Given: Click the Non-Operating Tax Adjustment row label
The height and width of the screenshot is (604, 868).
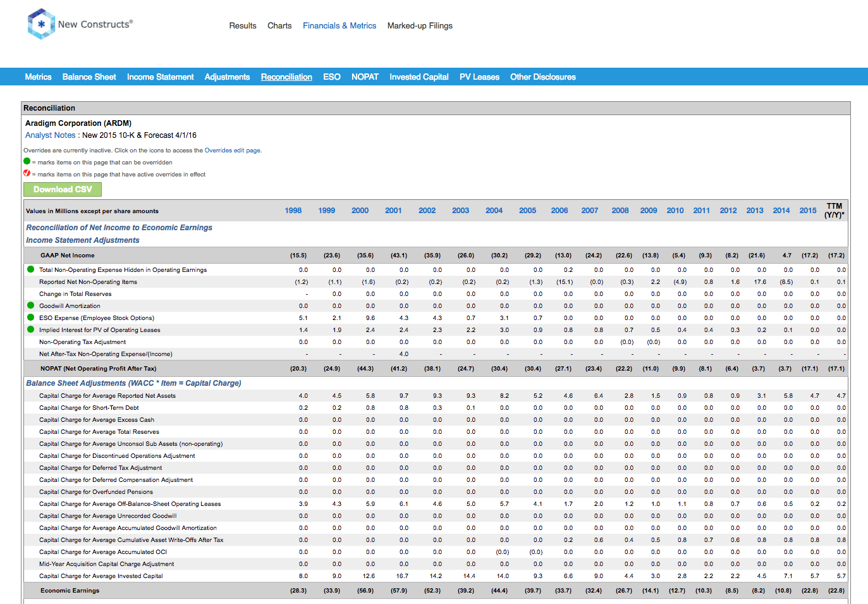Looking at the screenshot, I should [82, 342].
